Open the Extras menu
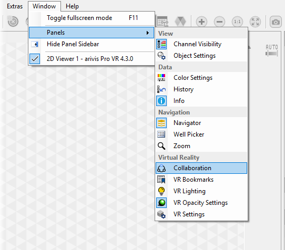Viewport: 285px width, 250px height. pyautogui.click(x=15, y=6)
